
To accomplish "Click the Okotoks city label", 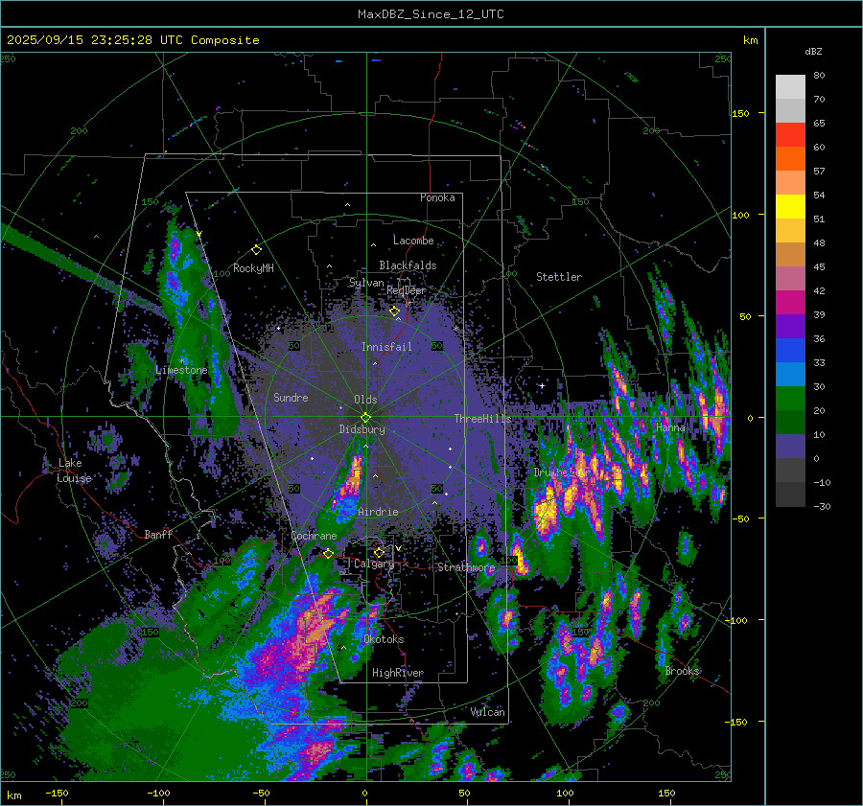I will [x=384, y=639].
